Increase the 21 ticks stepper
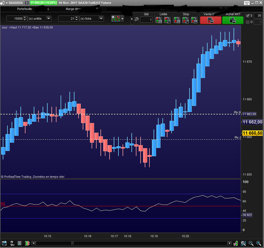The image size is (264, 248). pyautogui.click(x=76, y=17)
